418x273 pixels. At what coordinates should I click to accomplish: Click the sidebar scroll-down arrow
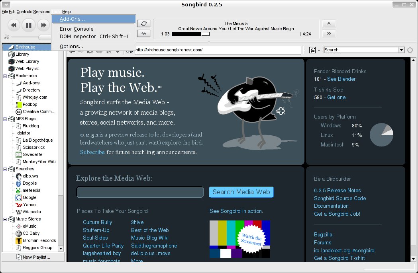click(x=61, y=248)
